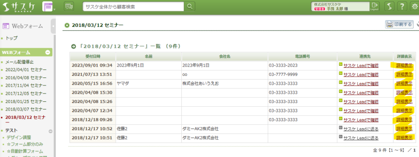Click the 印刷する print button
419x157 pixels.
pos(399,24)
